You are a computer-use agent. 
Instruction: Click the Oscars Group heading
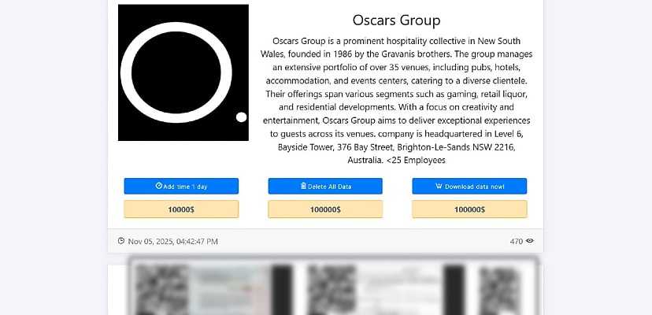click(x=396, y=20)
